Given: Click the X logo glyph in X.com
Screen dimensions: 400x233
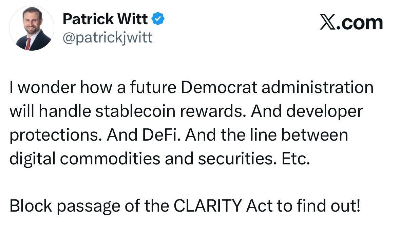Looking at the screenshot, I should (327, 22).
